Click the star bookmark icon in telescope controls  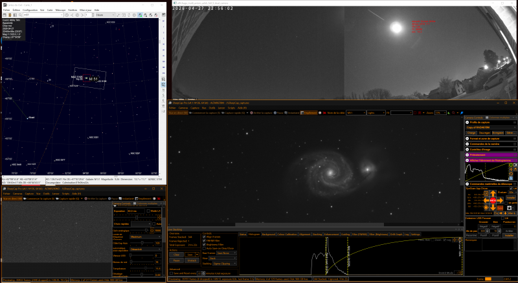pos(509,208)
